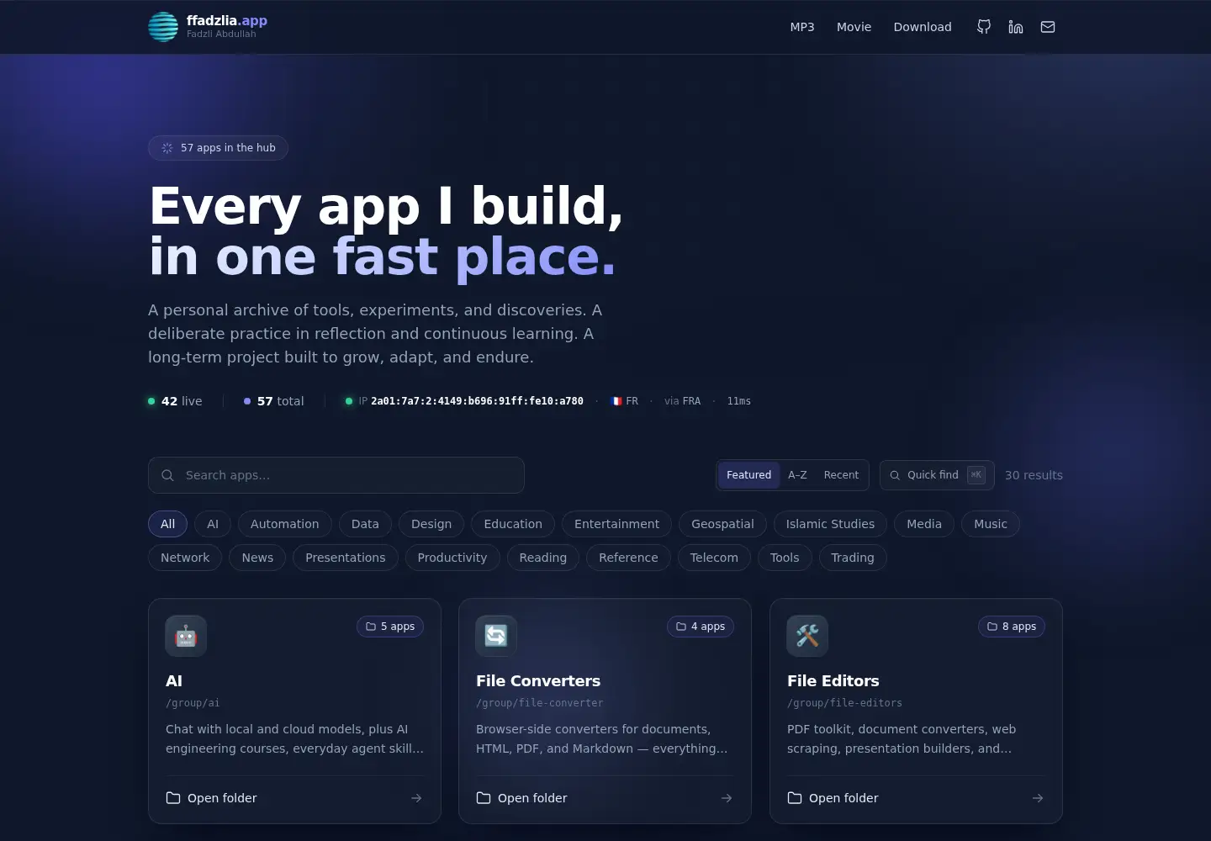The height and width of the screenshot is (841, 1211).
Task: Click the 8 apps badge
Action: (x=1012, y=627)
